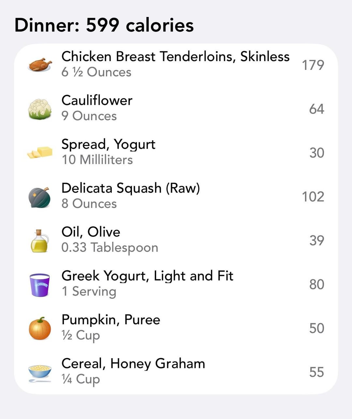Select Delicata Squash (Raw) entry
The height and width of the screenshot is (419, 352).
(x=130, y=188)
